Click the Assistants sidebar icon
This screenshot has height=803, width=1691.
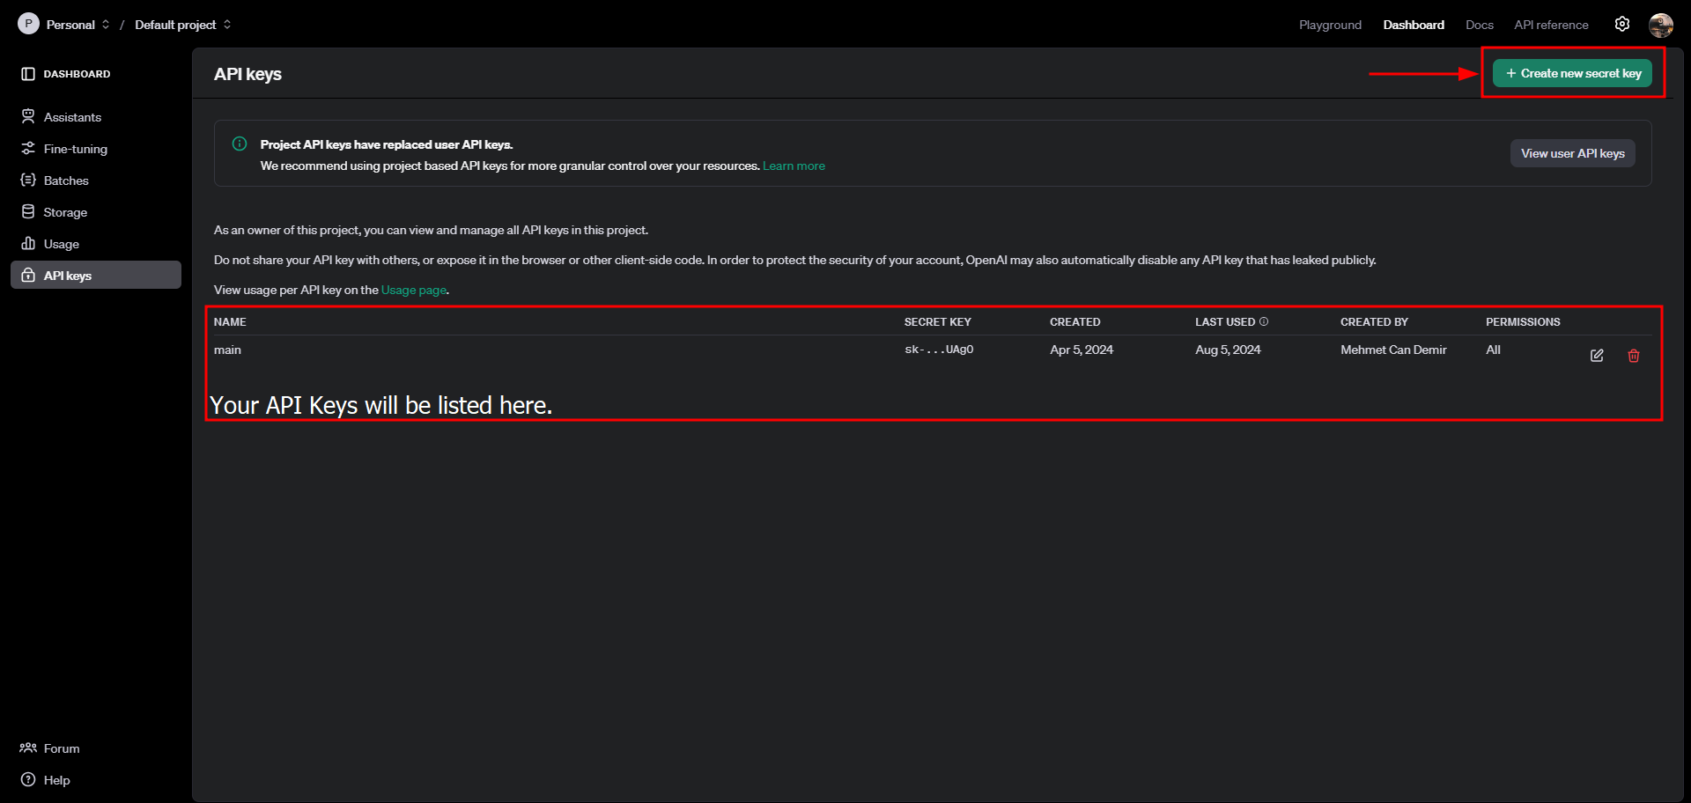click(x=28, y=117)
